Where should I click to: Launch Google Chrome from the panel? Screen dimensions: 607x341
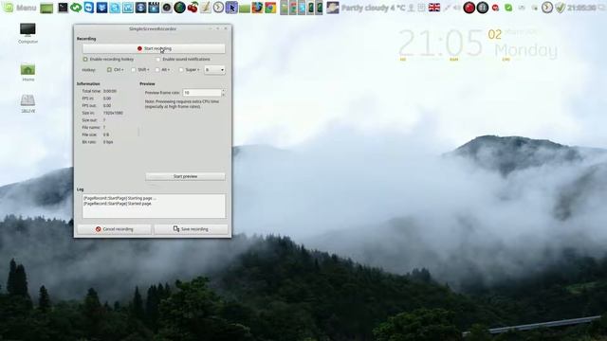(x=270, y=8)
